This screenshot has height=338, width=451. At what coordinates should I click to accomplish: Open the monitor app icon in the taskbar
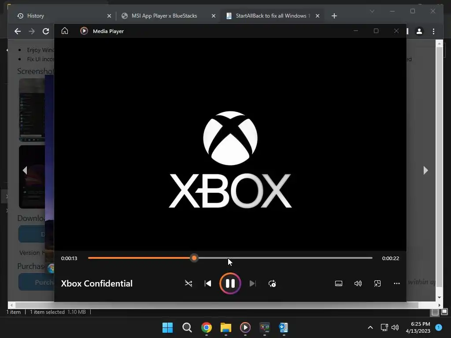pyautogui.click(x=265, y=327)
